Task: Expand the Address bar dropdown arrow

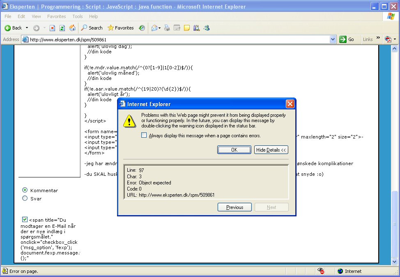Action: coord(333,39)
